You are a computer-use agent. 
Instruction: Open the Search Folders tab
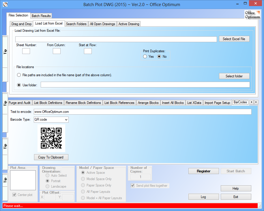[x=76, y=24]
